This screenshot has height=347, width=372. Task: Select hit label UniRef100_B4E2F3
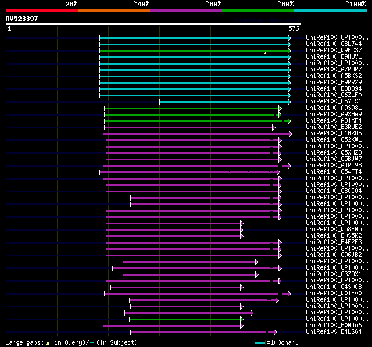(x=334, y=242)
